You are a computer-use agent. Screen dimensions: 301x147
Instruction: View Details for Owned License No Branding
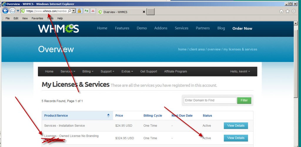pos(236,138)
